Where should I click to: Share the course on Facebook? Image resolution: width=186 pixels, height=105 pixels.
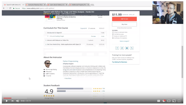pyautogui.click(x=117, y=48)
